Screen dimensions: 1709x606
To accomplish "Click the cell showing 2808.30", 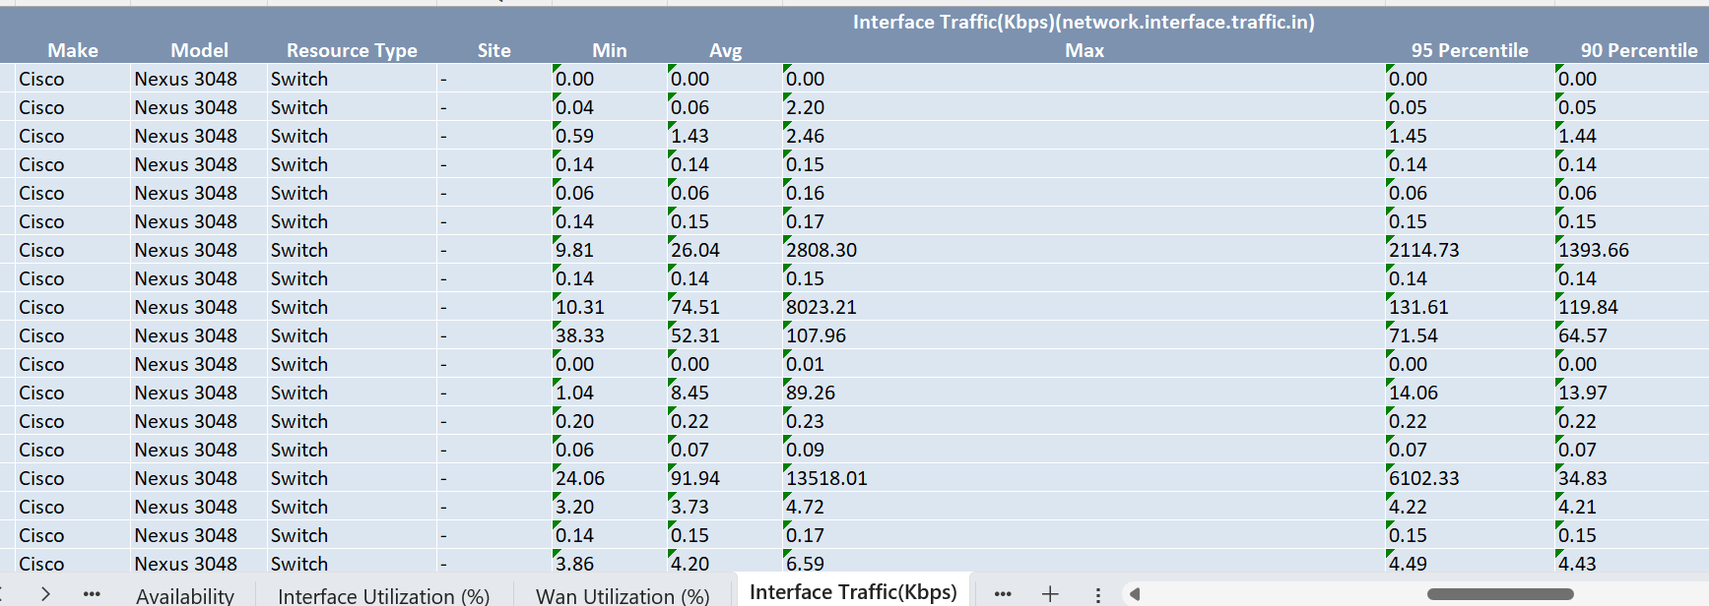I will click(x=1084, y=250).
